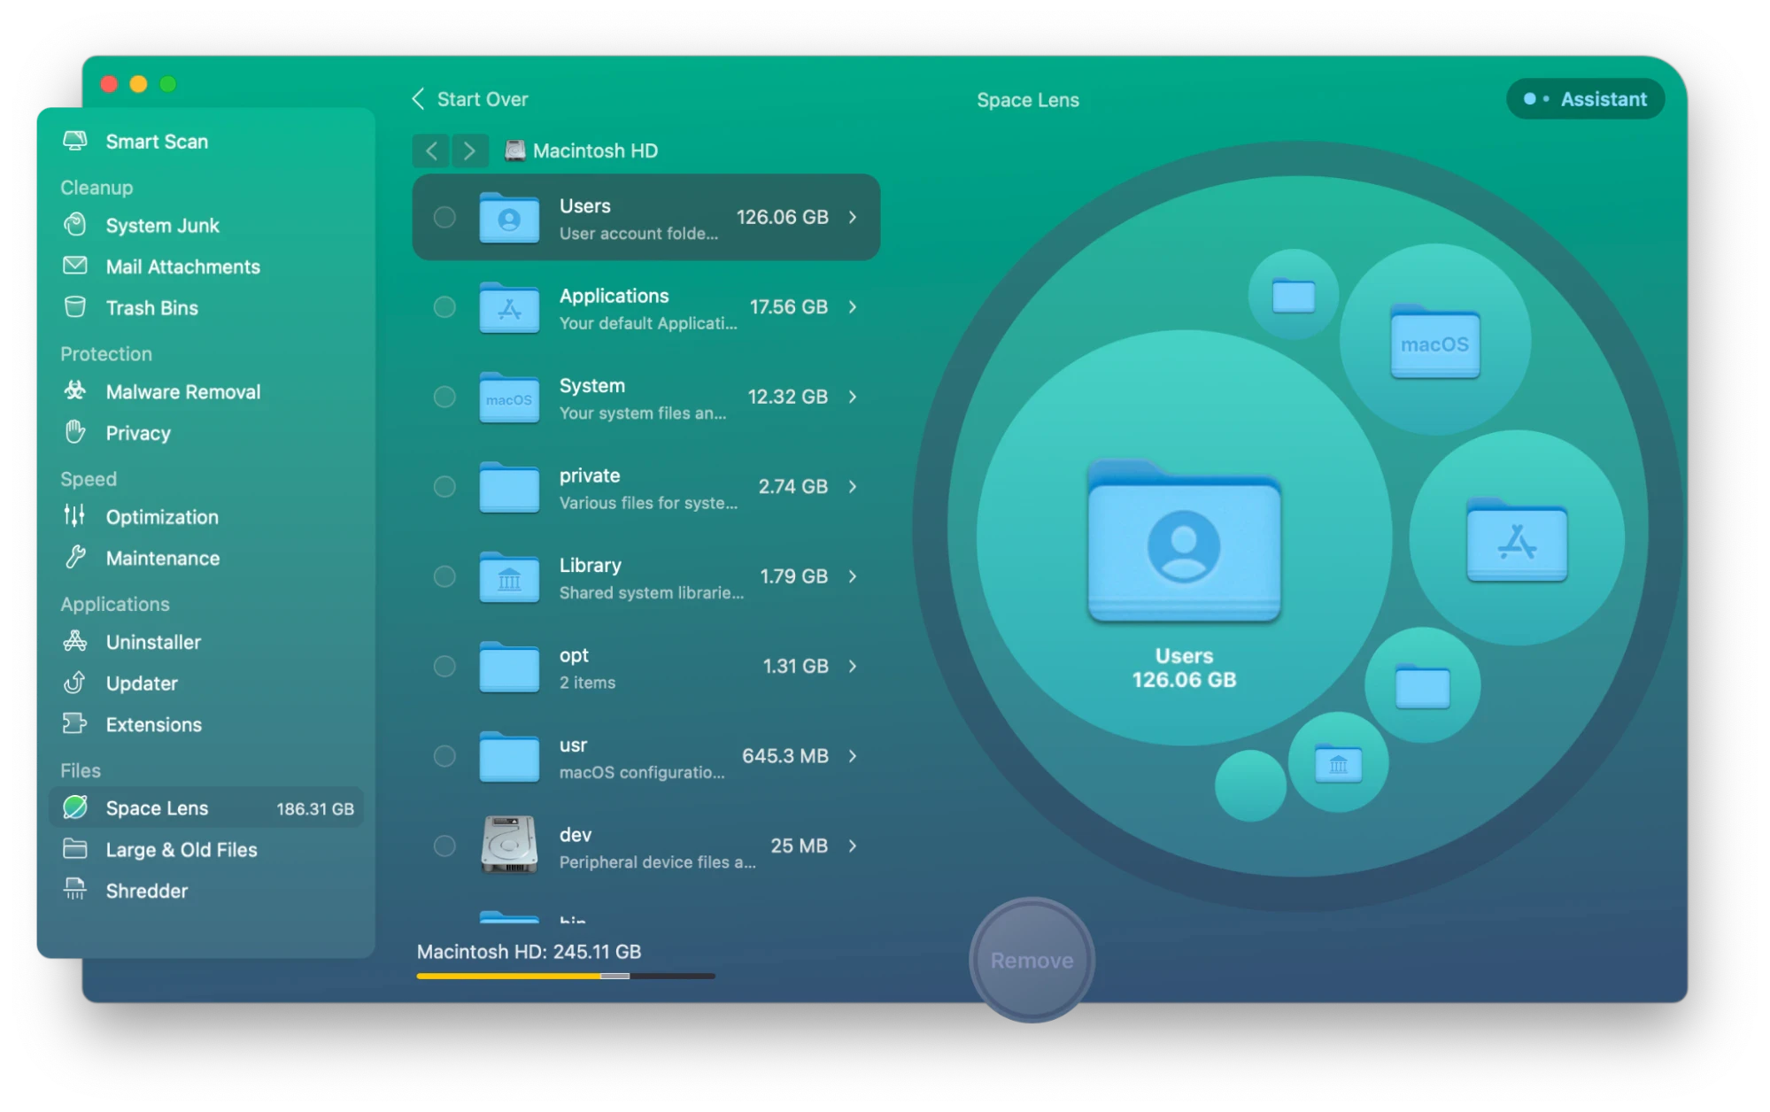Screen dimensions: 1770x1112
Task: Switch to the Privacy section
Action: point(138,433)
